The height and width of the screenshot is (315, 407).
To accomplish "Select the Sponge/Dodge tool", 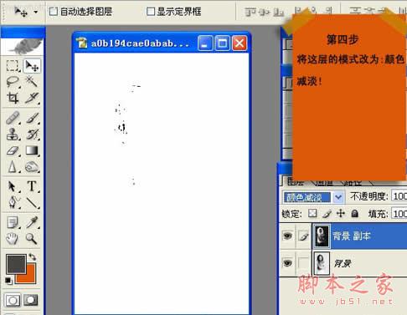I will coord(32,167).
